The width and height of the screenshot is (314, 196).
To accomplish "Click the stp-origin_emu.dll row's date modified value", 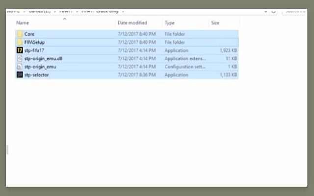I will (136, 59).
